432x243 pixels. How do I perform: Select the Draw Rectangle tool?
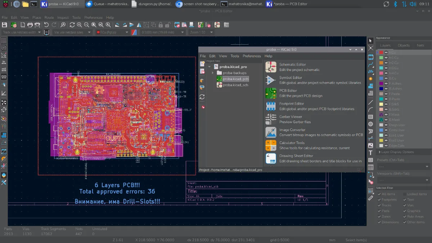coord(370,117)
